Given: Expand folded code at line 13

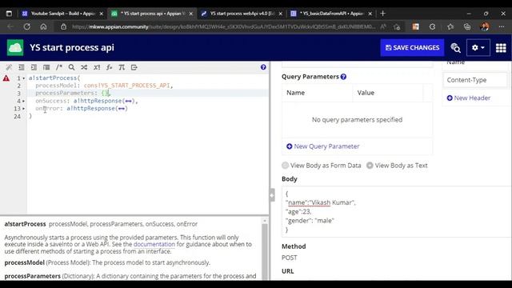Looking at the screenshot, I should point(23,109).
